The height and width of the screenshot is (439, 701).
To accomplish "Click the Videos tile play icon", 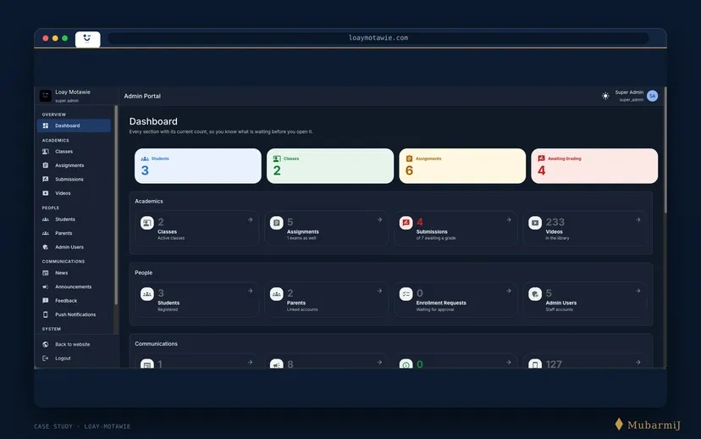I will pyautogui.click(x=535, y=223).
